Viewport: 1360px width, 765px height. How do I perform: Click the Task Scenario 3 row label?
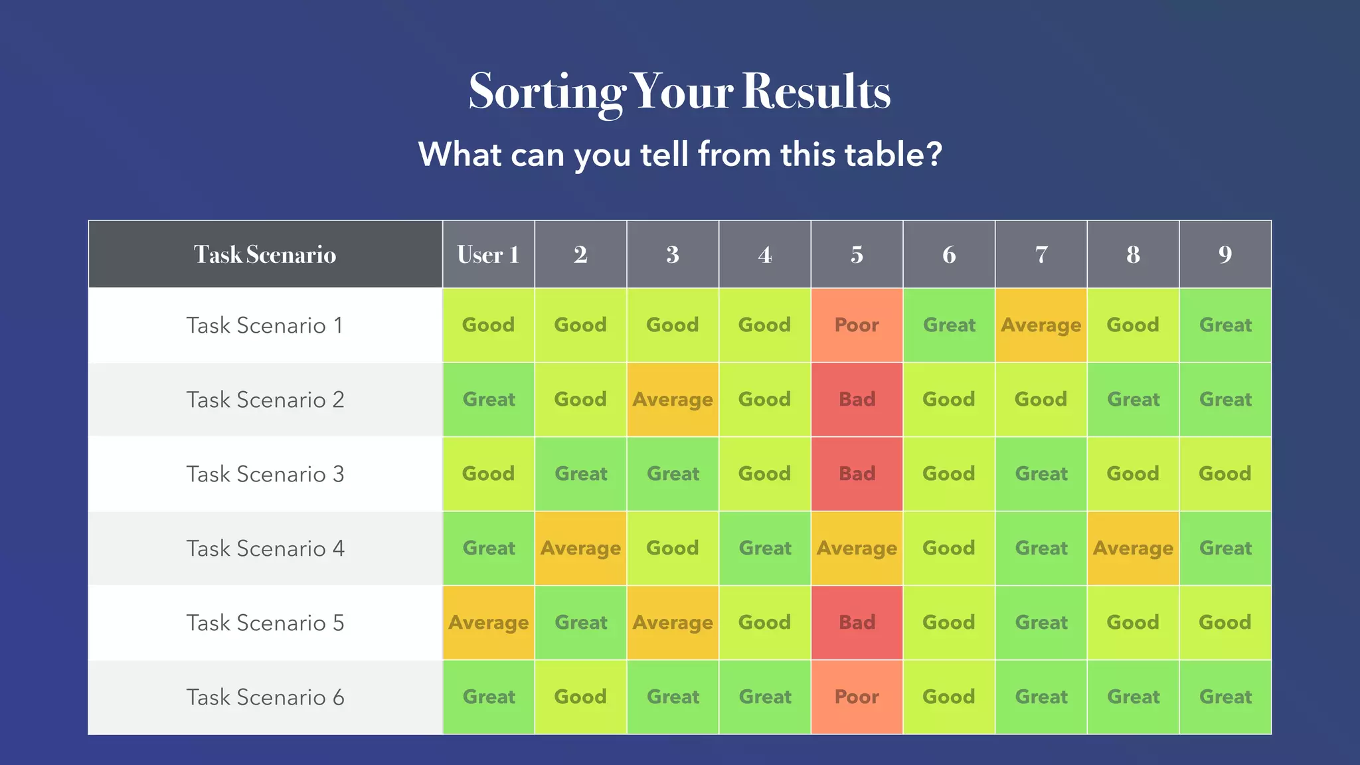[x=265, y=473]
